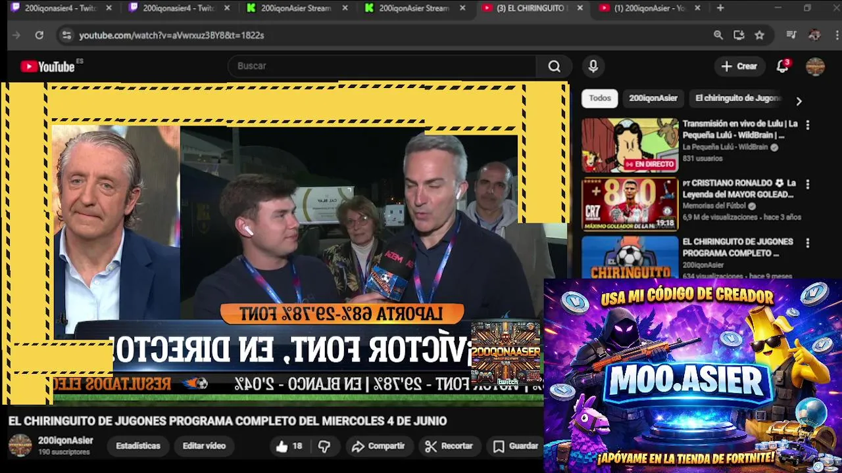842x473 pixels.
Task: Select the 200iqonAsier filter chip
Action: point(653,99)
